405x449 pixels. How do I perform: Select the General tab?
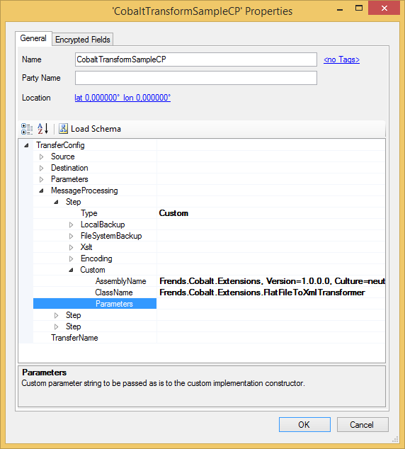33,38
